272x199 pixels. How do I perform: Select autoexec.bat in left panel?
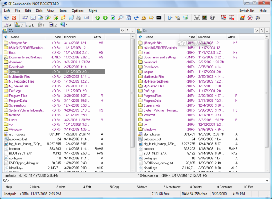click(54, 139)
